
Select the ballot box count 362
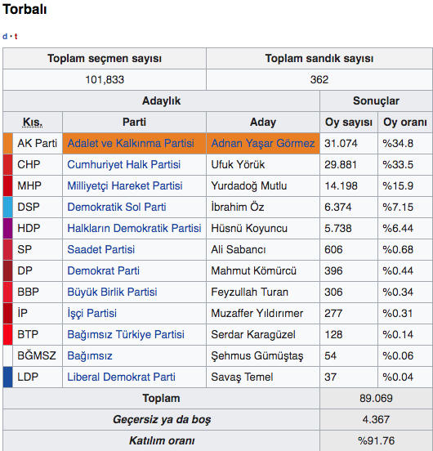(319, 80)
